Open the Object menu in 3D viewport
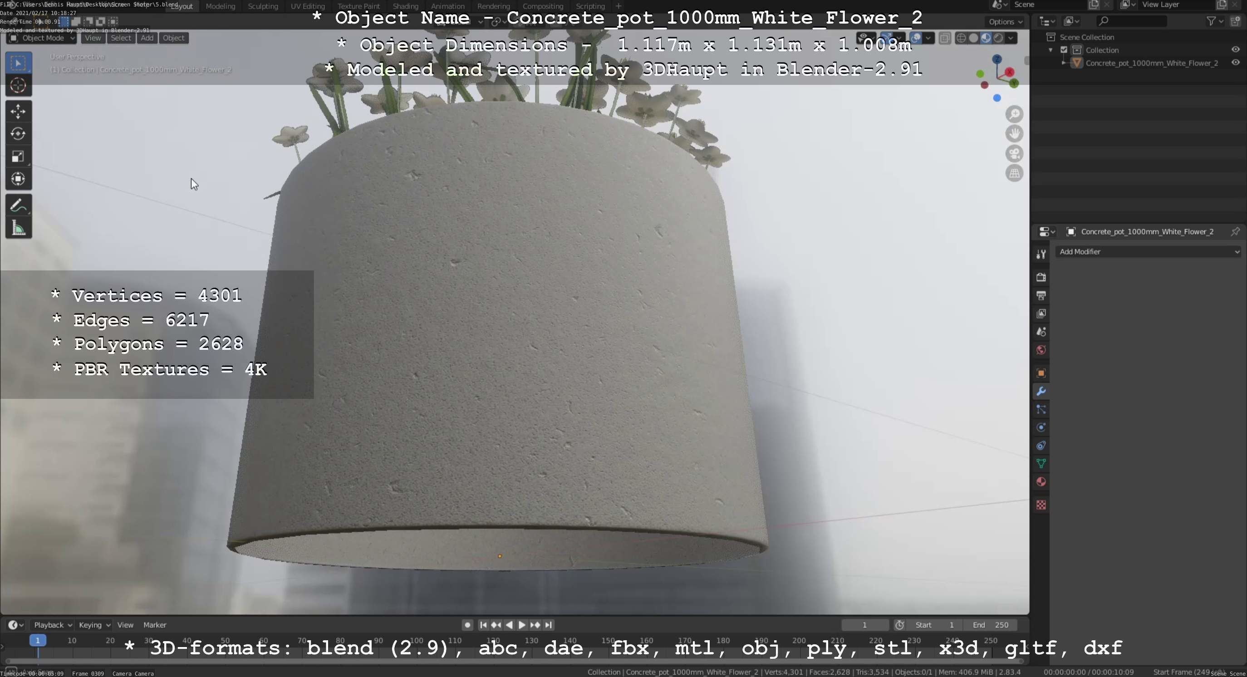This screenshot has height=677, width=1247. pos(173,38)
